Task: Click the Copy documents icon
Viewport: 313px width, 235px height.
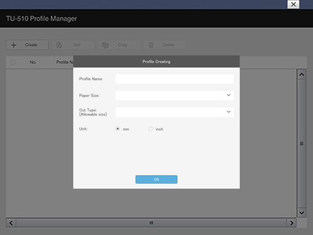Action: (105, 45)
